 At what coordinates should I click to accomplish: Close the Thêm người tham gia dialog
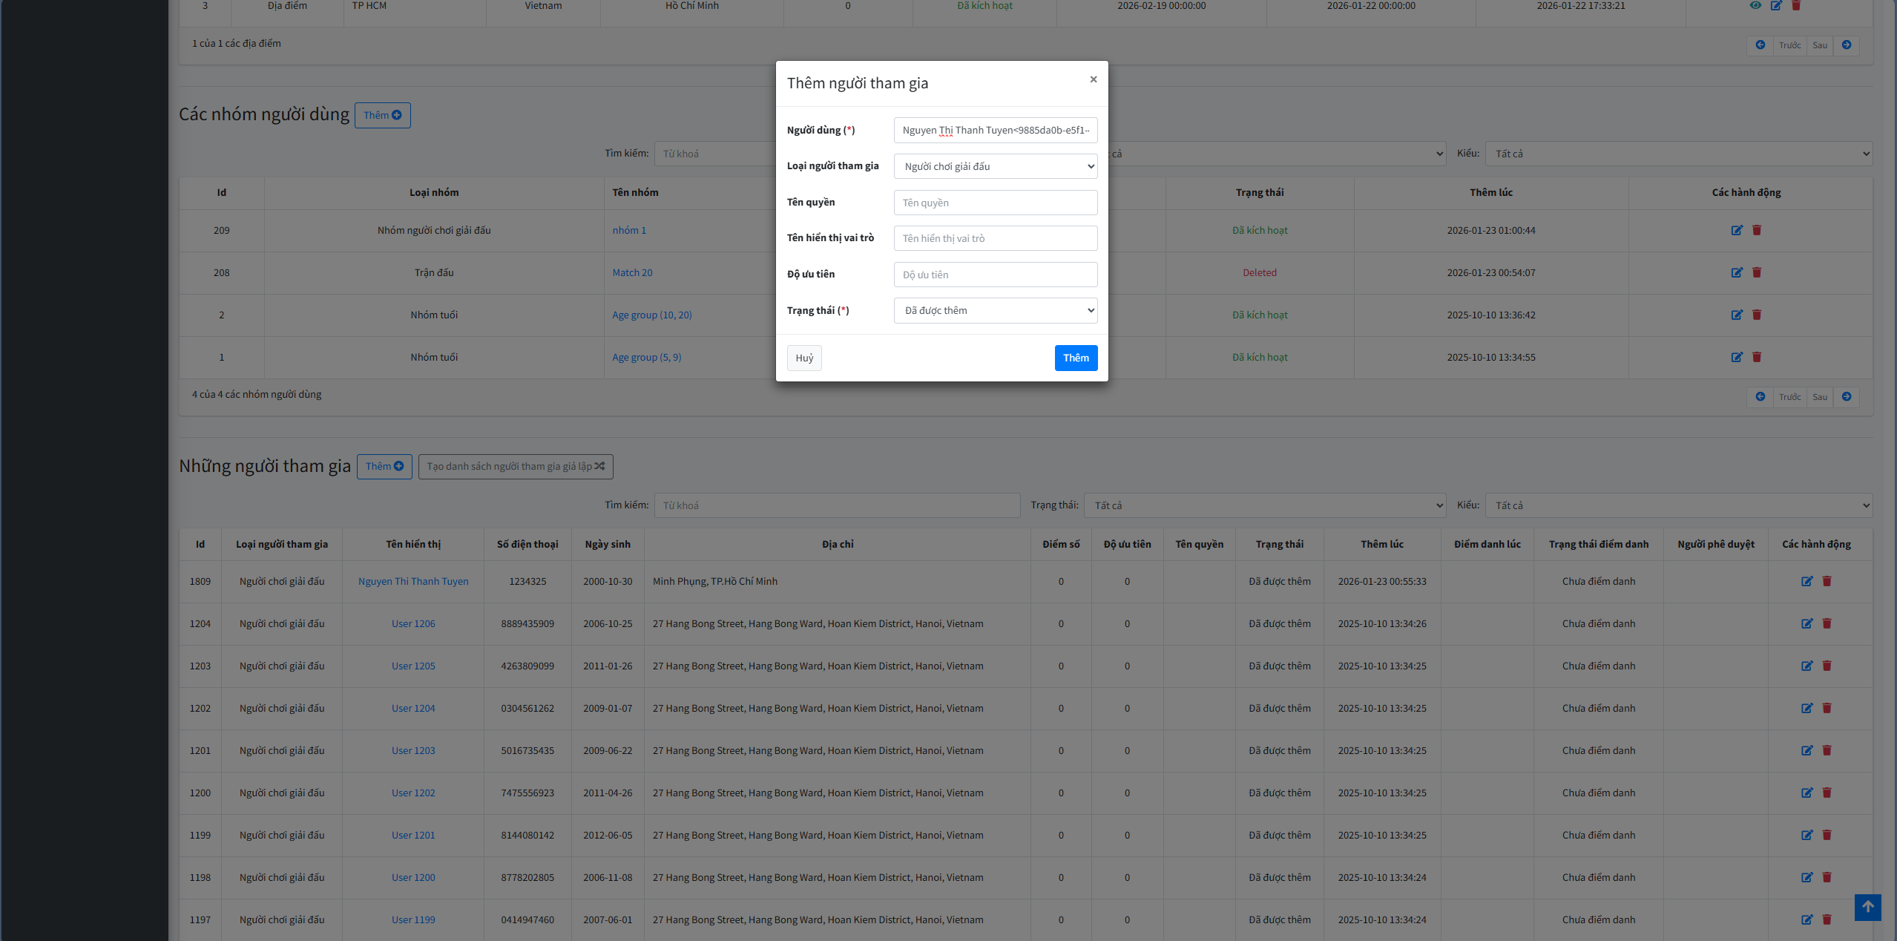[1093, 79]
